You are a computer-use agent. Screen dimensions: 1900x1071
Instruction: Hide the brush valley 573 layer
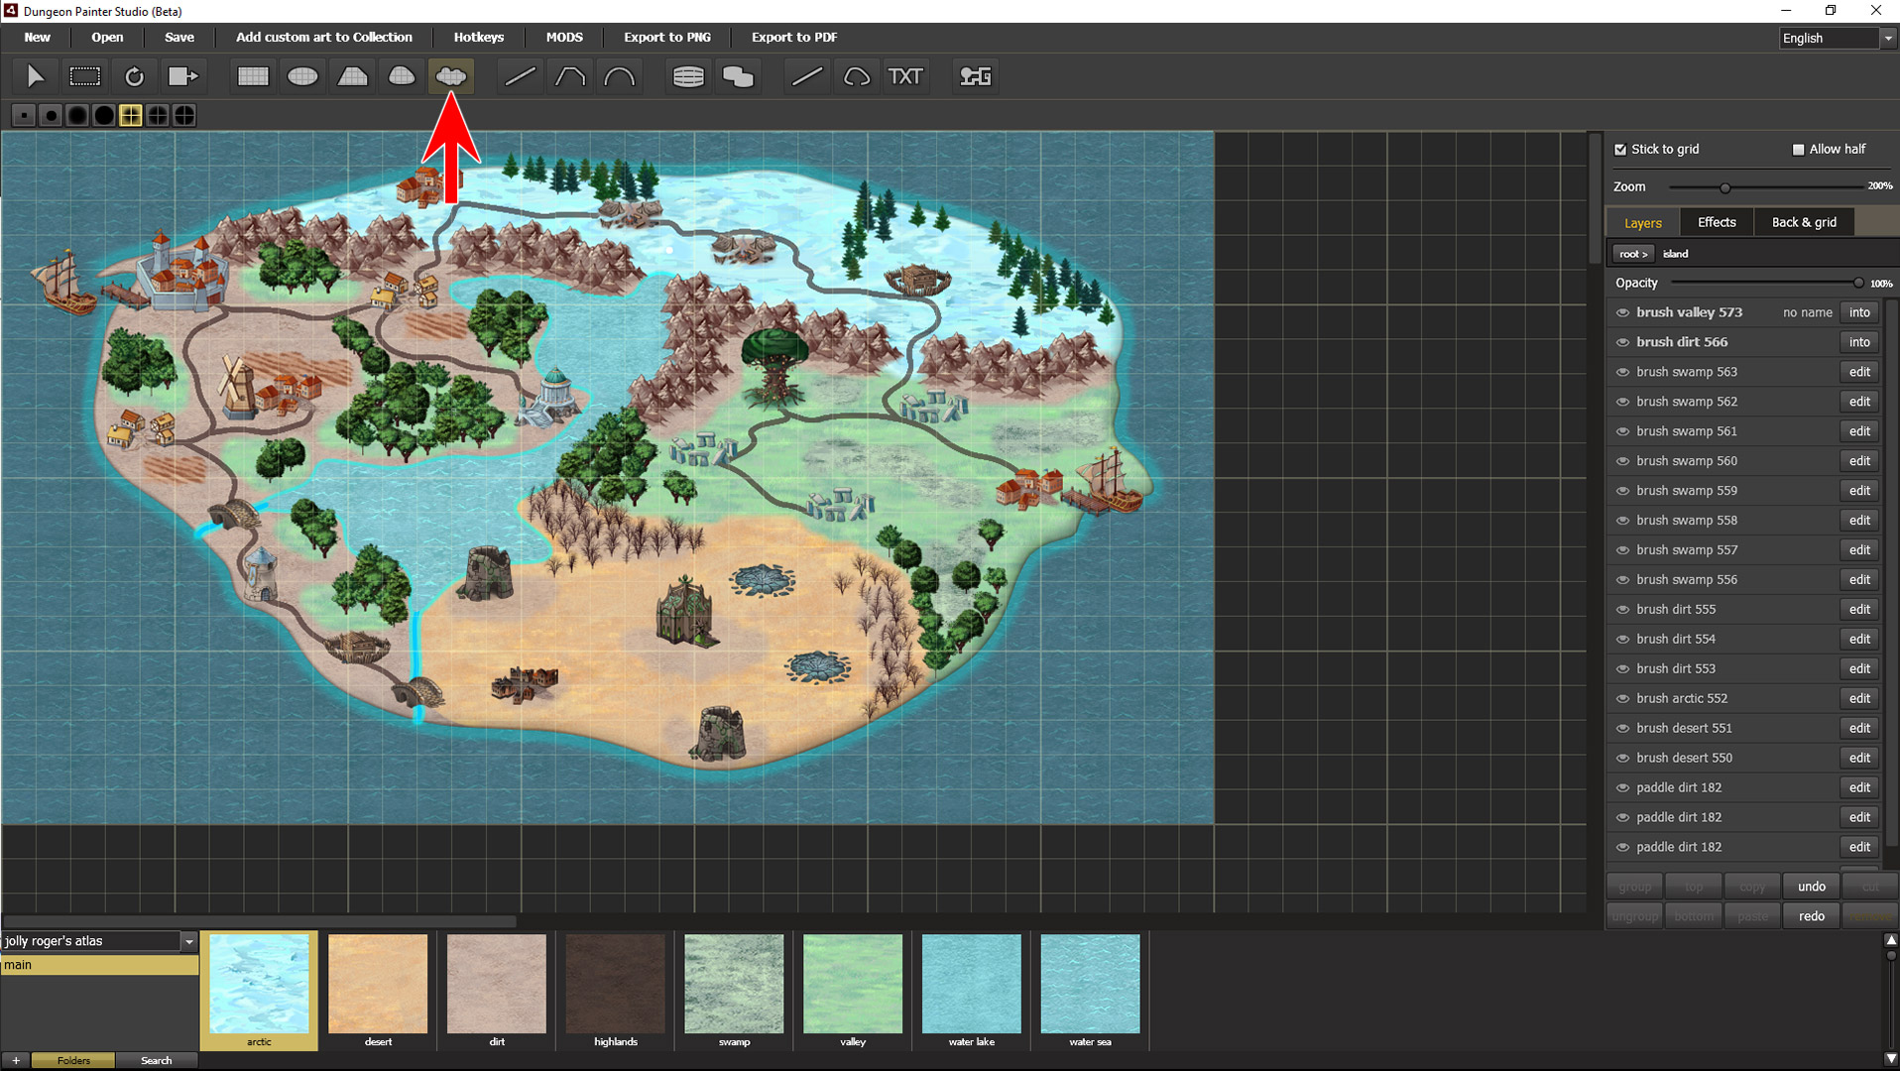coord(1622,312)
